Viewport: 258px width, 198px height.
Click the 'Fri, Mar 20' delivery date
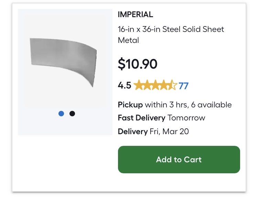(169, 131)
